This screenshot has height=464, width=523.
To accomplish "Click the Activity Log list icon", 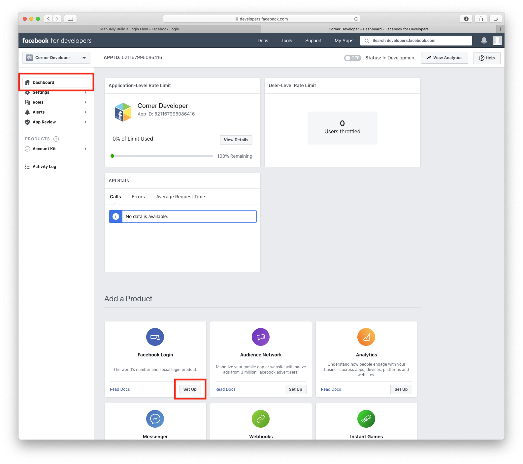I will (x=27, y=167).
